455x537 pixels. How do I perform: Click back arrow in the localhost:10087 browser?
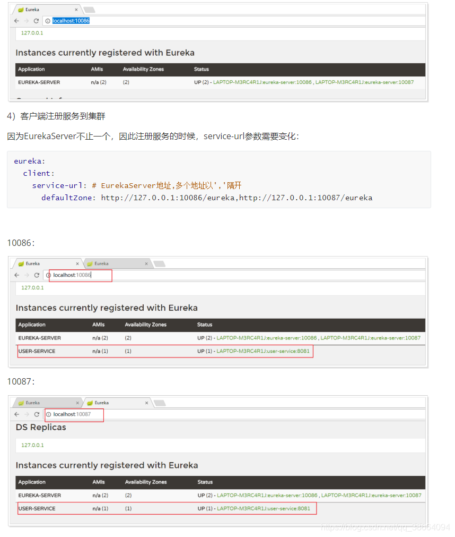coord(17,414)
